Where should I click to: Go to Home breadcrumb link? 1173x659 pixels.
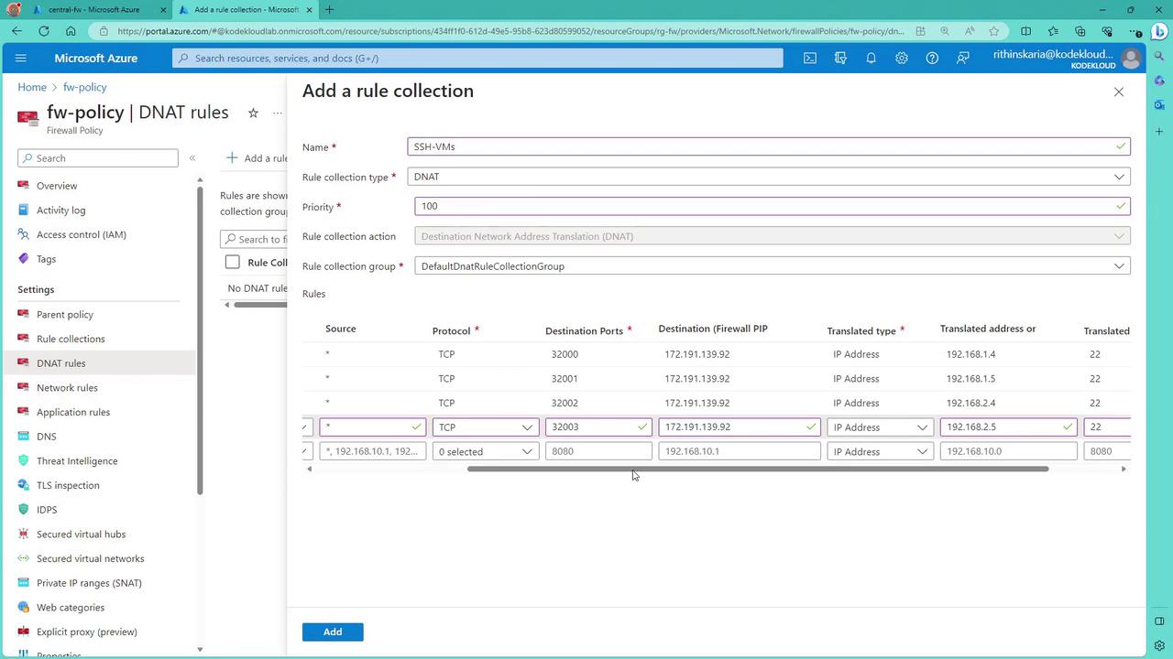point(32,87)
